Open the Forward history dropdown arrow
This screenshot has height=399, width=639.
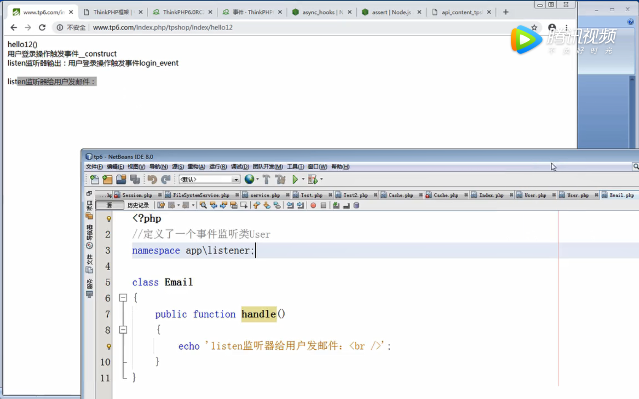[x=193, y=205]
